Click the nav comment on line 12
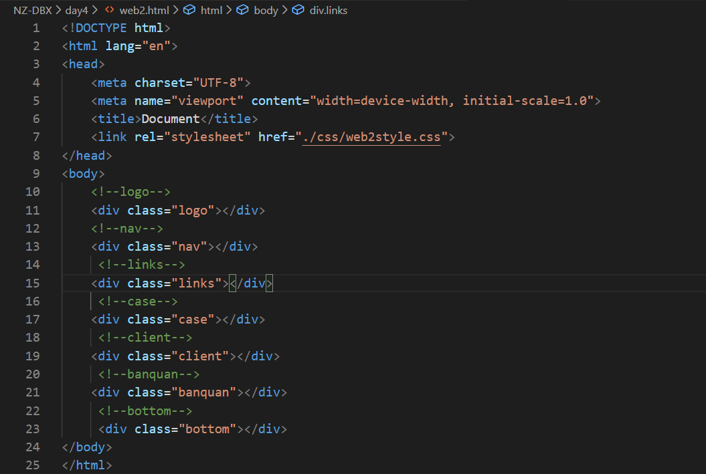 coord(127,229)
